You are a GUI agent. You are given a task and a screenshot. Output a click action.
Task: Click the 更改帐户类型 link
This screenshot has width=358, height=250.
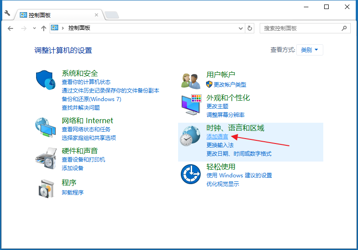(x=230, y=84)
